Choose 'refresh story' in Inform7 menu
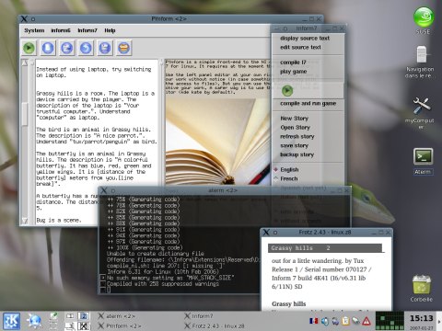Image resolution: width=442 pixels, height=331 pixels. pos(297,136)
